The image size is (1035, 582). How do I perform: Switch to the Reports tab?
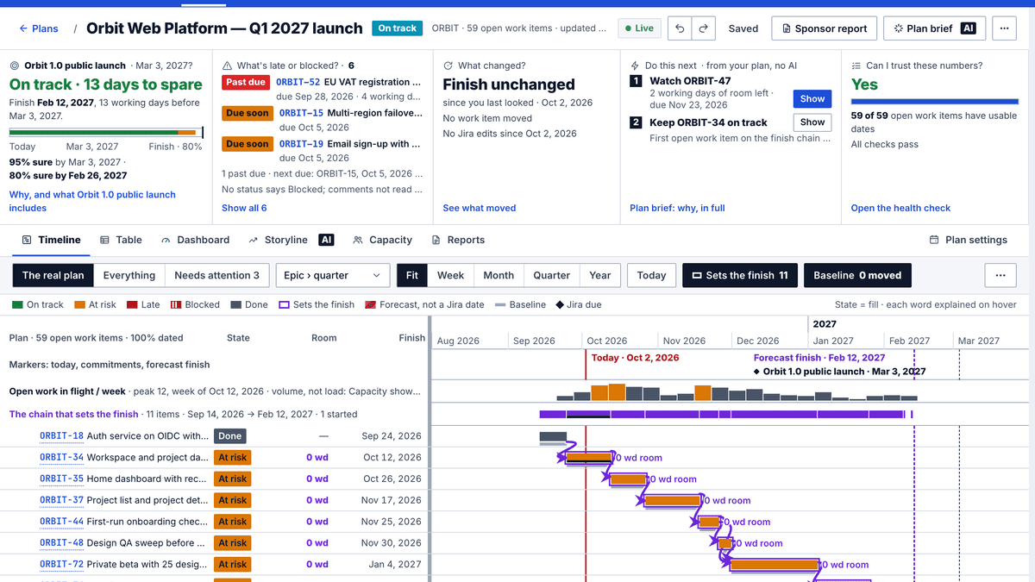tap(458, 240)
